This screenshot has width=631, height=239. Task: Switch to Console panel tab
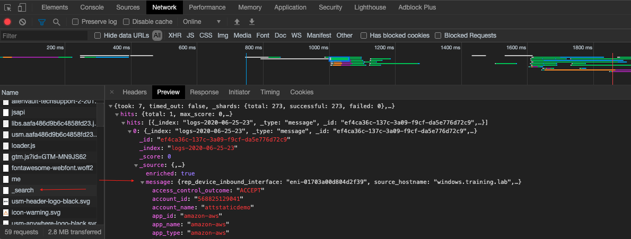pos(92,7)
